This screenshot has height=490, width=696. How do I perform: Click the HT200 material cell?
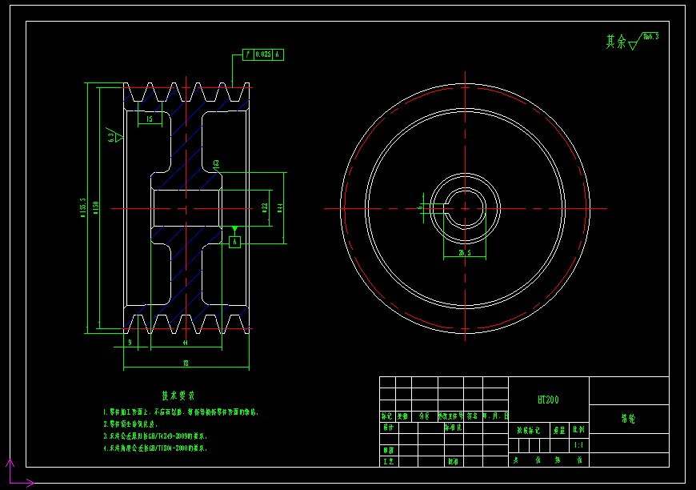548,400
